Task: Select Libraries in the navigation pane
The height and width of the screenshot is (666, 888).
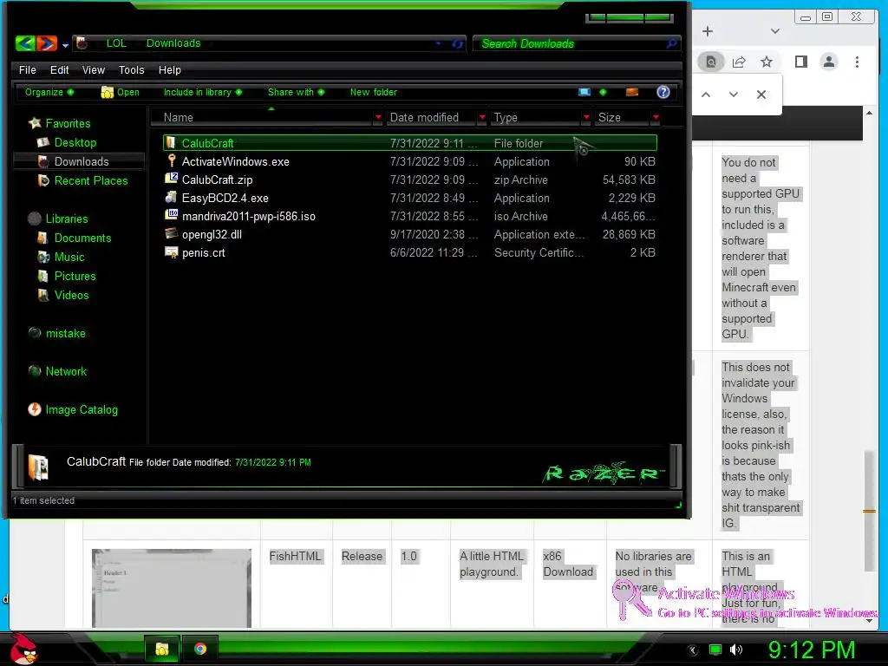Action: pos(66,219)
